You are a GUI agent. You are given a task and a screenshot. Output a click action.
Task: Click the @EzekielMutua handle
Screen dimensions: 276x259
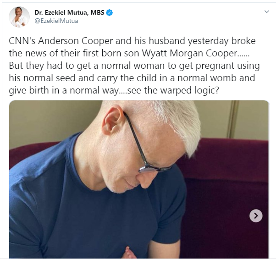tap(56, 21)
